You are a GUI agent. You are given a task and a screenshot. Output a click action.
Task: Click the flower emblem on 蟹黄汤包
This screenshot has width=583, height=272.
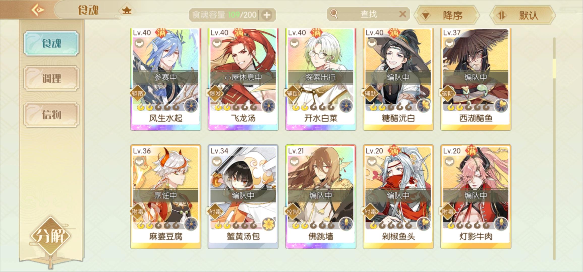point(269,224)
